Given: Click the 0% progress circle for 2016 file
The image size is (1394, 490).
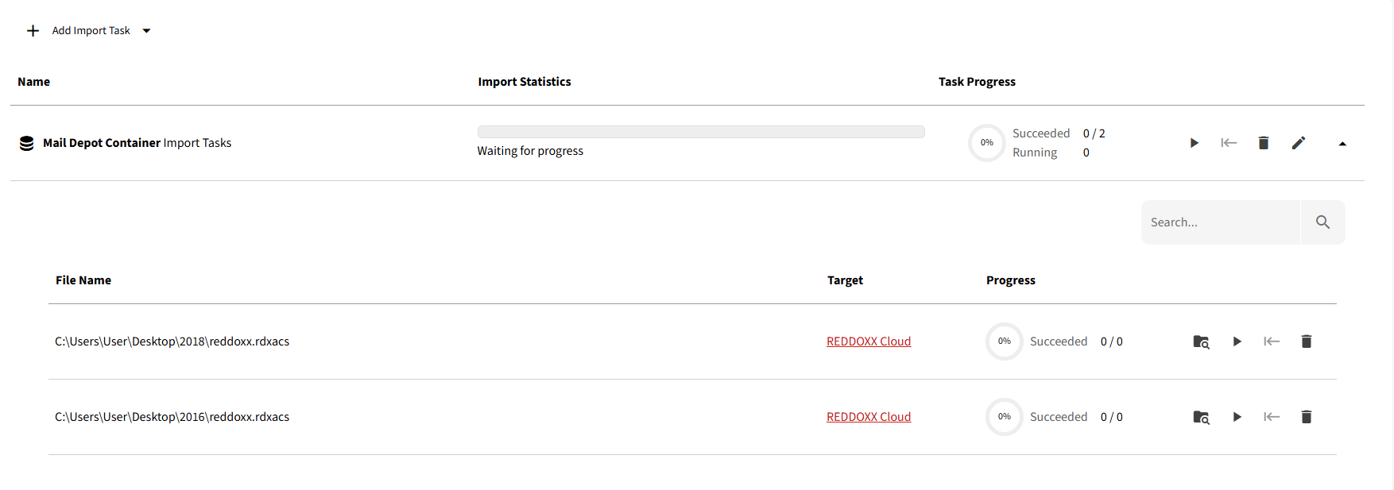Looking at the screenshot, I should point(1005,417).
